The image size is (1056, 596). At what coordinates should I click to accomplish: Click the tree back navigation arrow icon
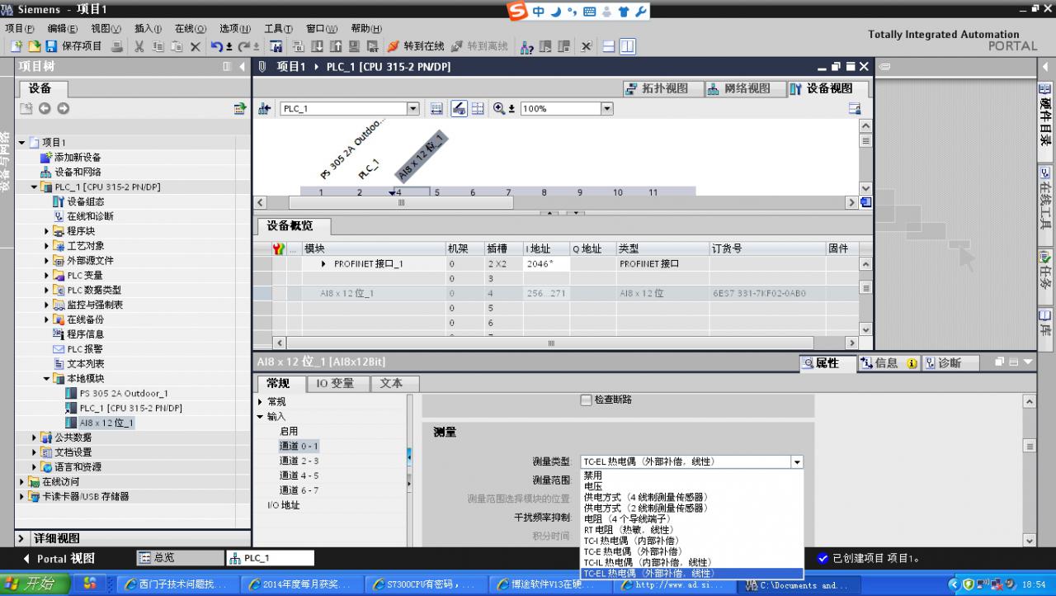pyautogui.click(x=45, y=108)
